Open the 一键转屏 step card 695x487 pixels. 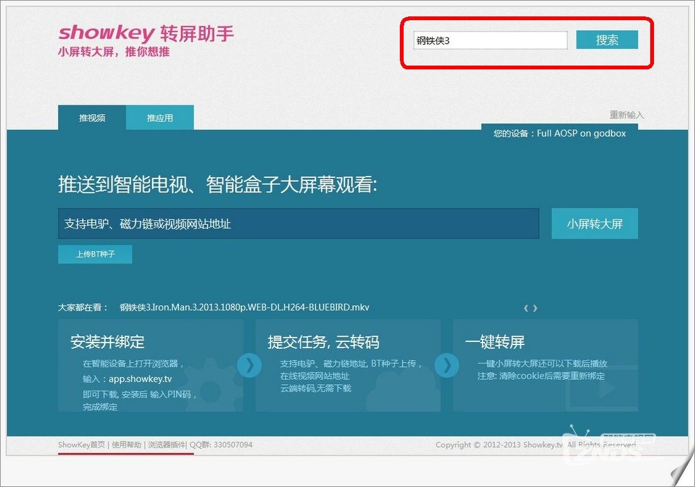545,365
